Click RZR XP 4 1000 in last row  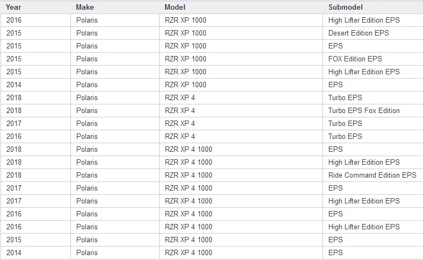pyautogui.click(x=188, y=252)
